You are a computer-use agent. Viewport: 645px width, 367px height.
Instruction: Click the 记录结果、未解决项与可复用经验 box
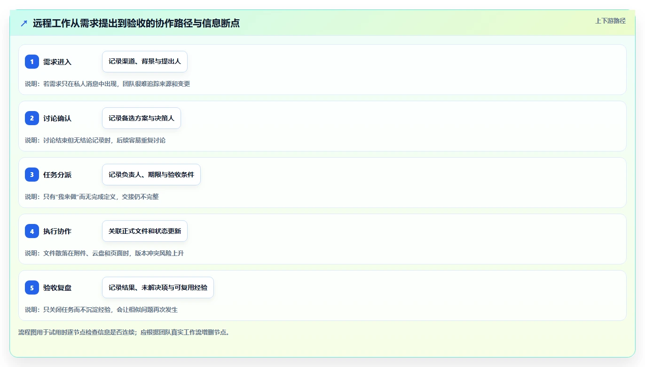click(158, 287)
